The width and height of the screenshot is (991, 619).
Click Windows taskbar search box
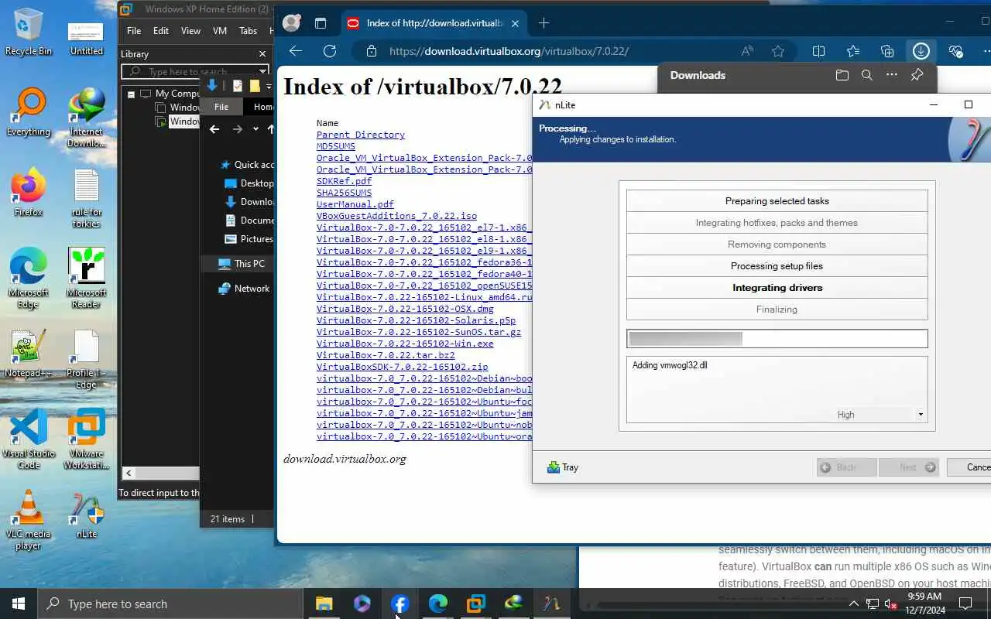[x=170, y=604]
